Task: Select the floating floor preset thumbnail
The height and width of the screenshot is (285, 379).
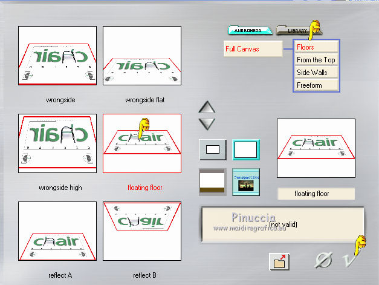Action: pos(142,143)
